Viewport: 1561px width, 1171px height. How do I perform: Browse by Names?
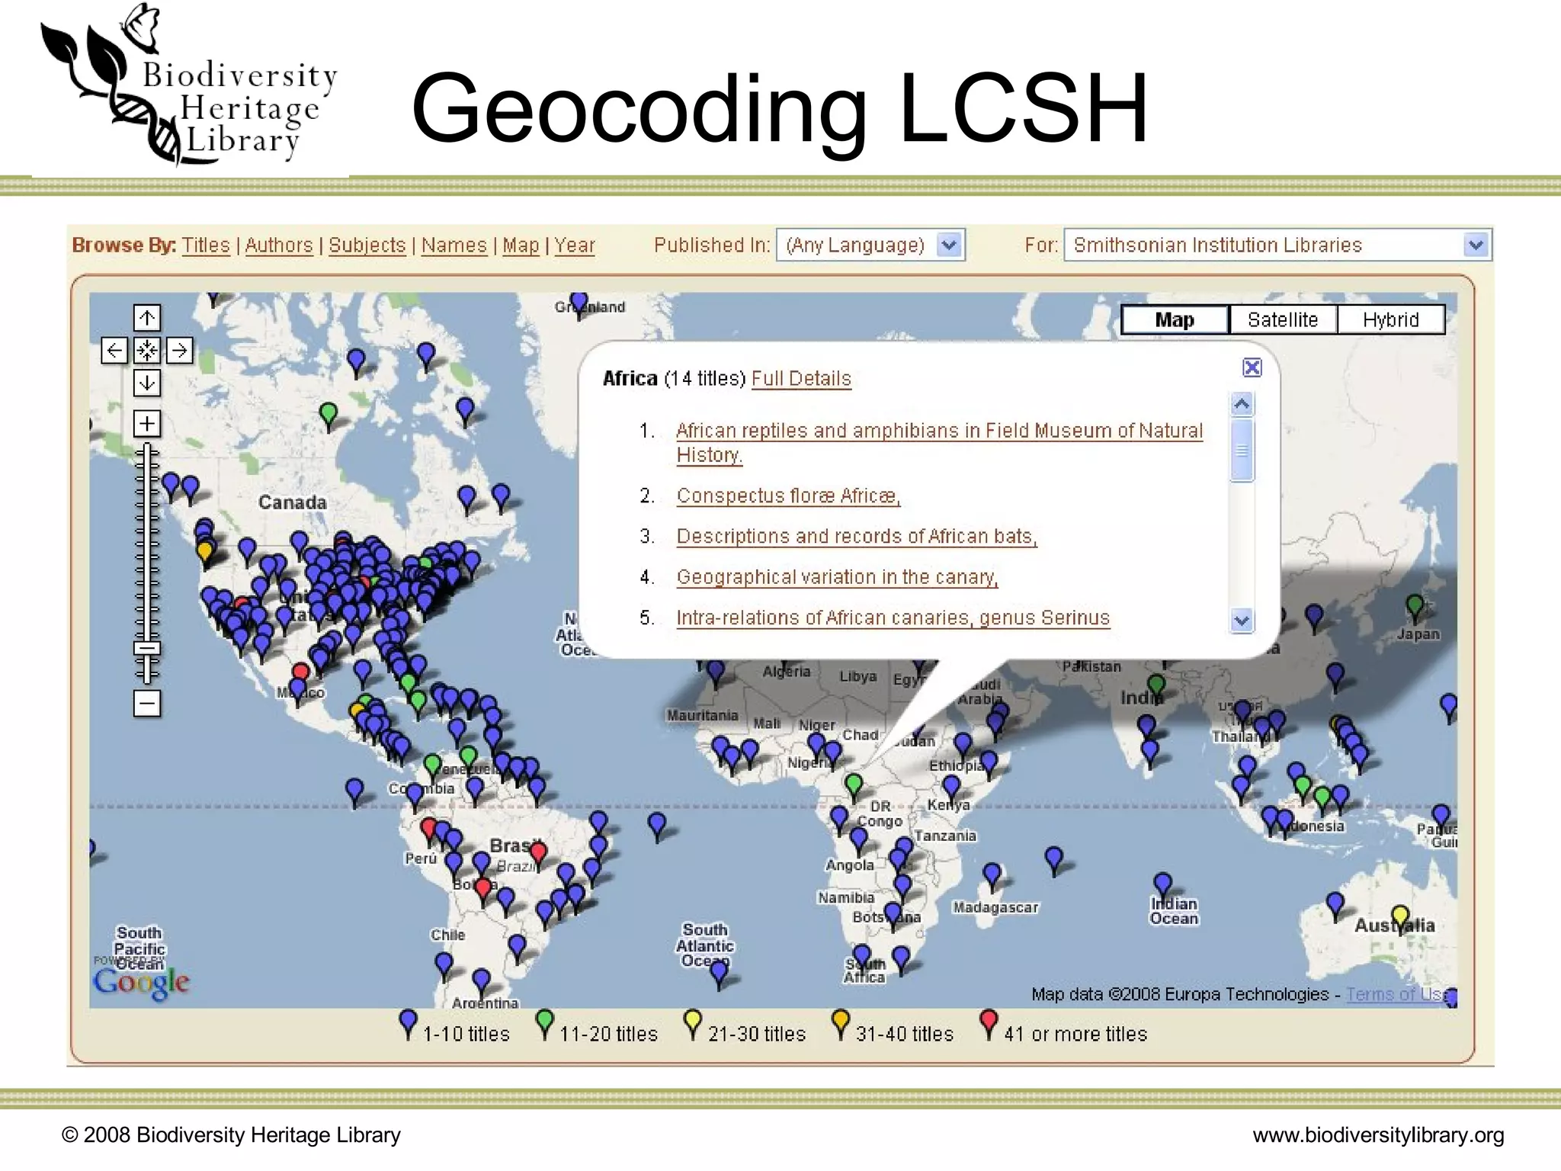[x=454, y=245]
